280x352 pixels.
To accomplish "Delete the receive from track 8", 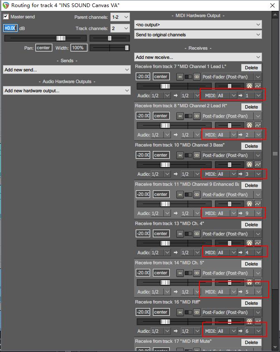I will (251, 107).
